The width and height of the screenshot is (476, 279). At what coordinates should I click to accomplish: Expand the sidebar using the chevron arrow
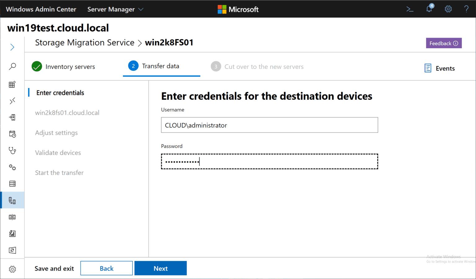(12, 47)
